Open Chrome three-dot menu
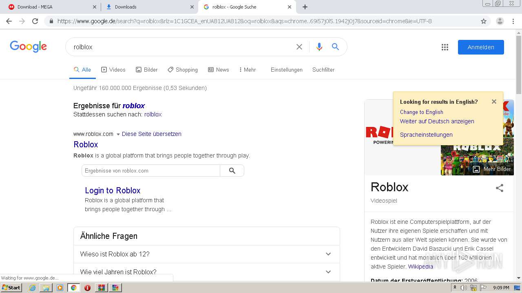 [x=513, y=21]
